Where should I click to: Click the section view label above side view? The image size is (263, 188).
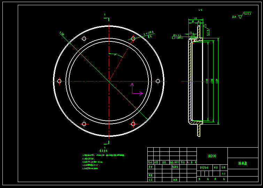[x=200, y=10]
